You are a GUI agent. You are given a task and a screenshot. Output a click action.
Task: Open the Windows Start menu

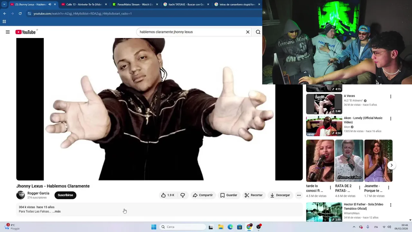point(154,227)
